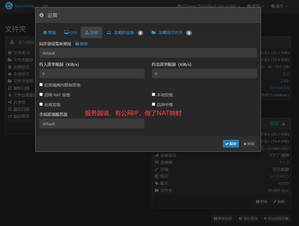The width and height of the screenshot is (299, 226).
Task: Click the 关闭 button
Action: click(x=249, y=144)
